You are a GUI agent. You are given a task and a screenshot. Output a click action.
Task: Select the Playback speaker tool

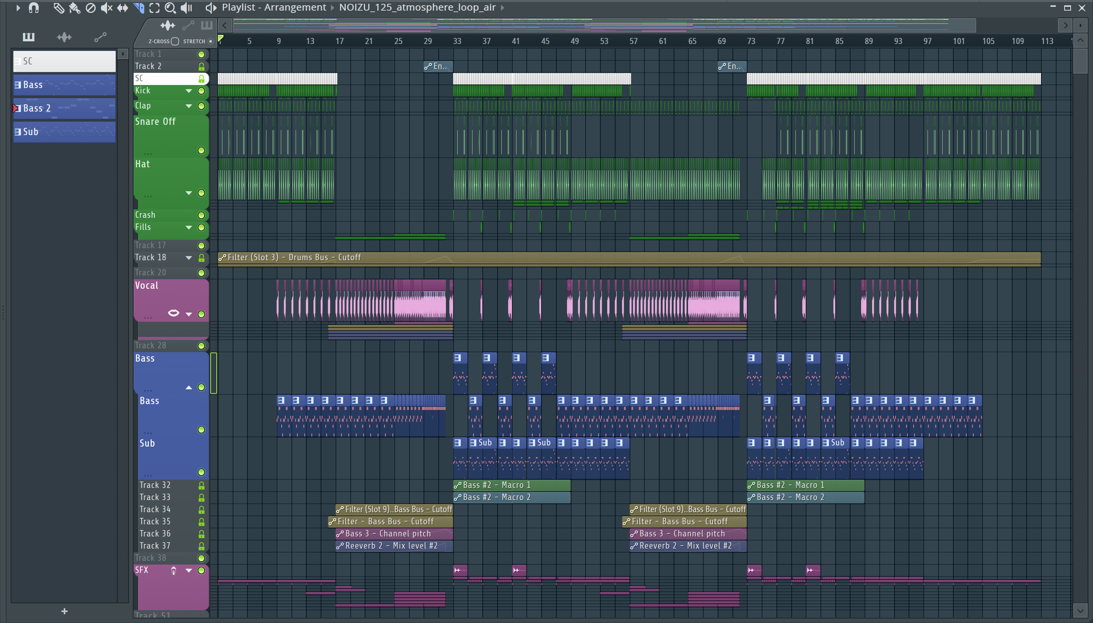click(x=187, y=8)
